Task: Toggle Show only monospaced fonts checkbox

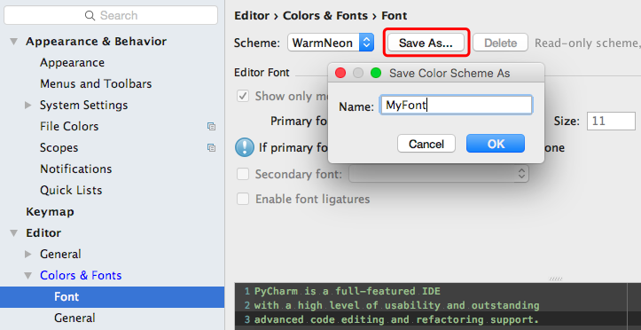Action: click(243, 96)
